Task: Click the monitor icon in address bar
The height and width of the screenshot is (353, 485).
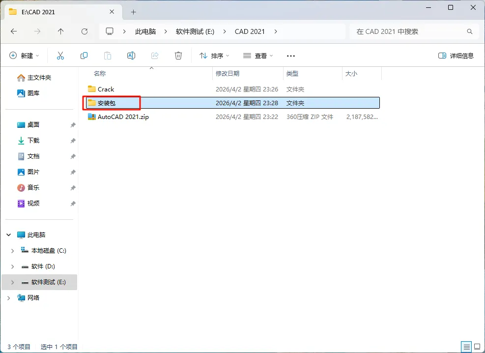Action: tap(110, 31)
